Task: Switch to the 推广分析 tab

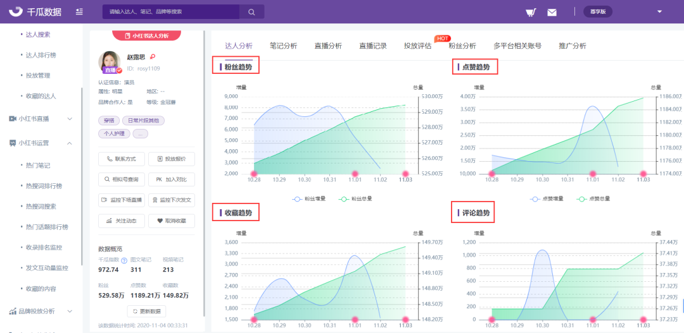Action: 573,45
